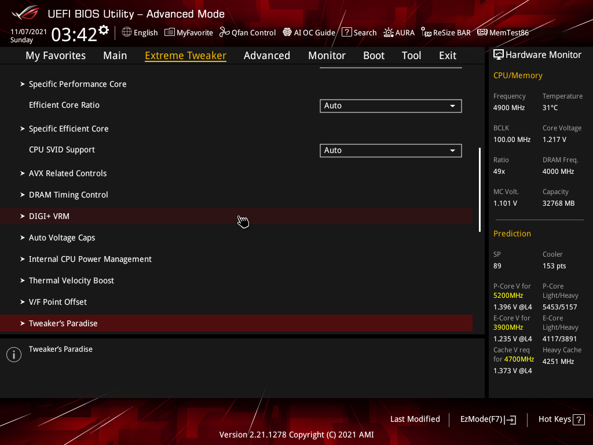
Task: Open the CPU SVID Support dropdown
Action: [x=391, y=151]
